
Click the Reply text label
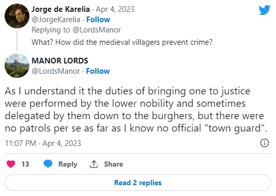point(68,164)
